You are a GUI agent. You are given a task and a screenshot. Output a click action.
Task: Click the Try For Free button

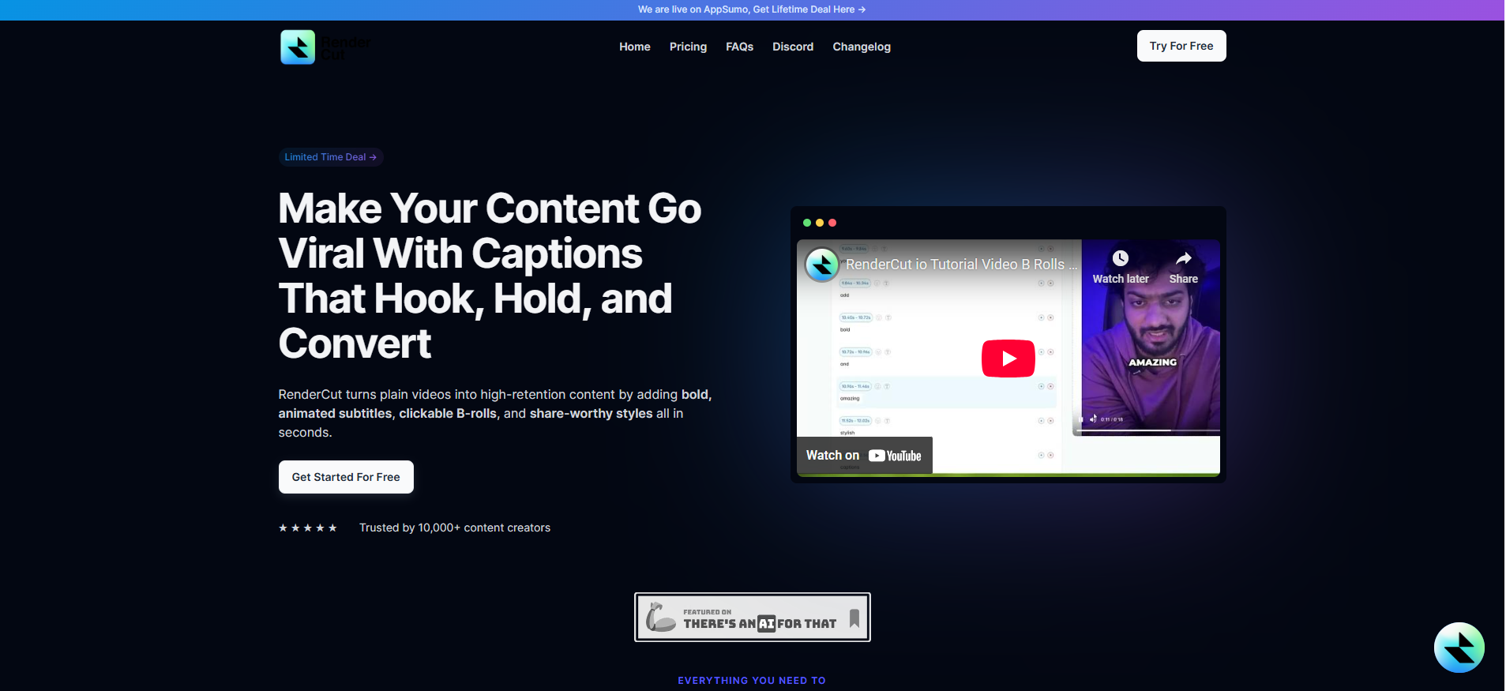(1181, 46)
